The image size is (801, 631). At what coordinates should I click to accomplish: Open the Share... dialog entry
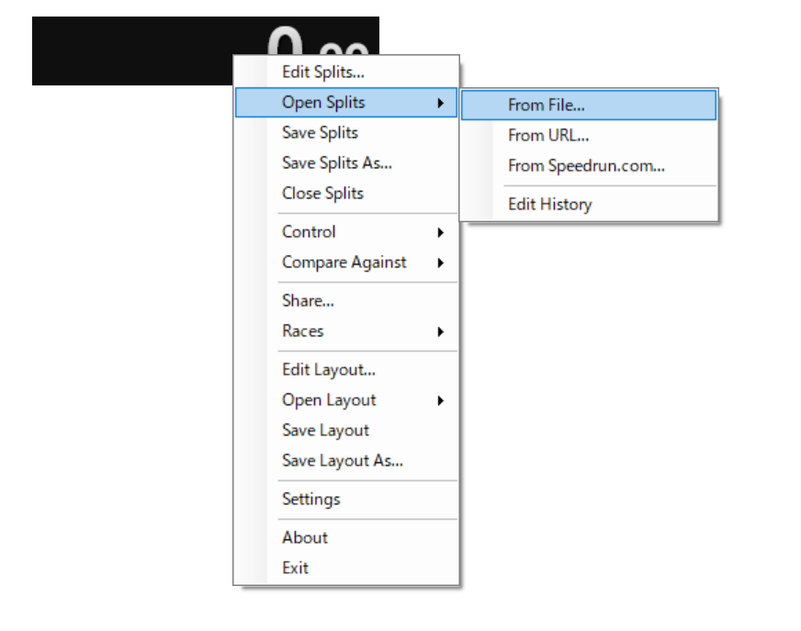pyautogui.click(x=345, y=300)
